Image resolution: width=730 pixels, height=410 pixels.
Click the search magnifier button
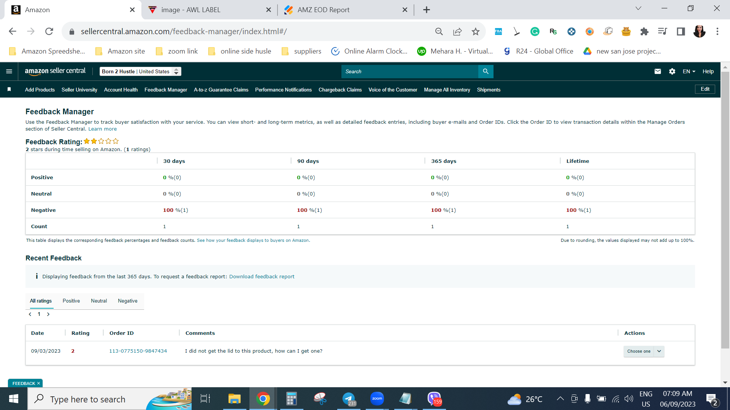pos(486,71)
